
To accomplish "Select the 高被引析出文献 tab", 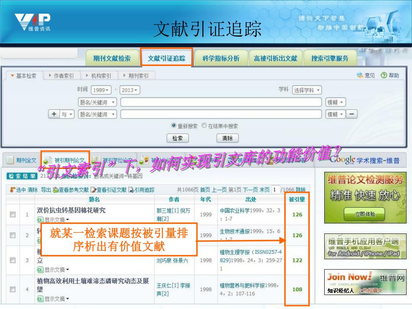I will (275, 58).
